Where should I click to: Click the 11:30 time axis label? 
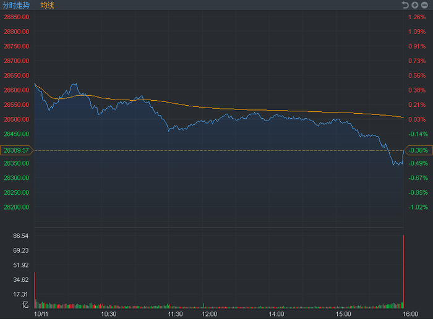click(175, 314)
